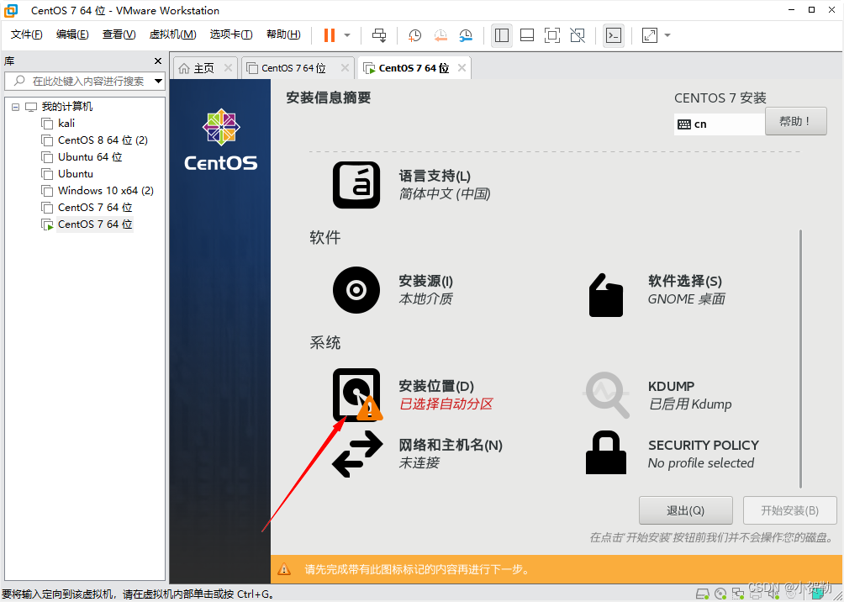Image resolution: width=844 pixels, height=602 pixels.
Task: Click the 已选择自动分区 red status text
Action: (446, 404)
